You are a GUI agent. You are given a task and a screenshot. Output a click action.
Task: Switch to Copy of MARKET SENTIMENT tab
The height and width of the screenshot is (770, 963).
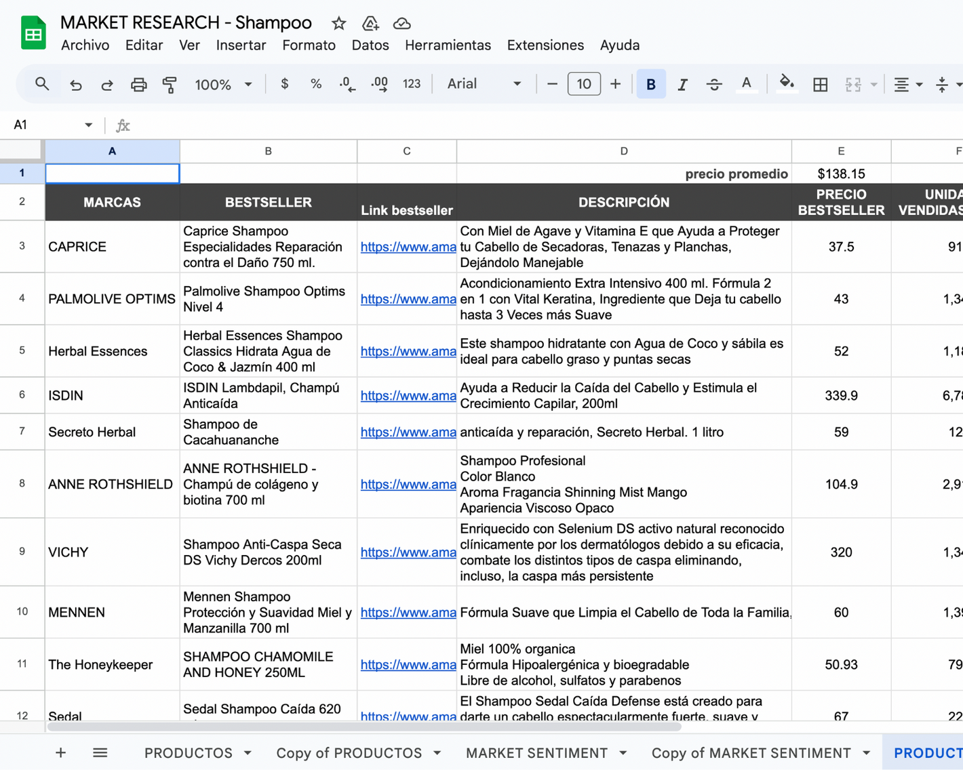751,753
